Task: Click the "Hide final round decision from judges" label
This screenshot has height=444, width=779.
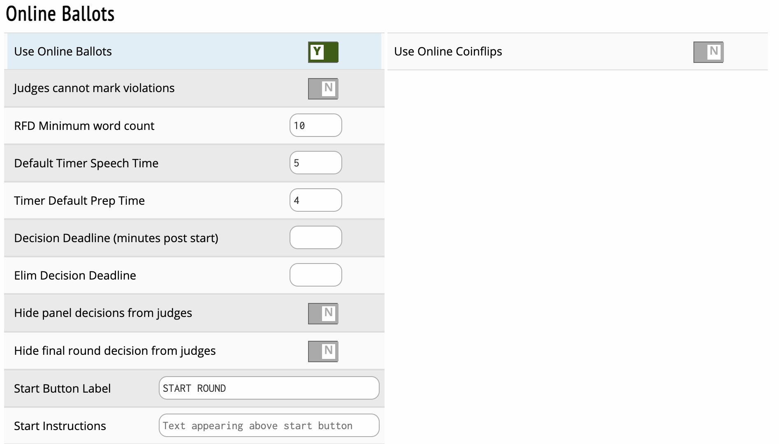Action: coord(115,351)
